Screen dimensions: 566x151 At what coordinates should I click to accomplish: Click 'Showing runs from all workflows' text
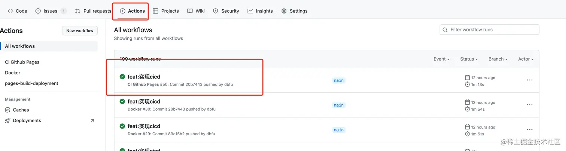149,38
